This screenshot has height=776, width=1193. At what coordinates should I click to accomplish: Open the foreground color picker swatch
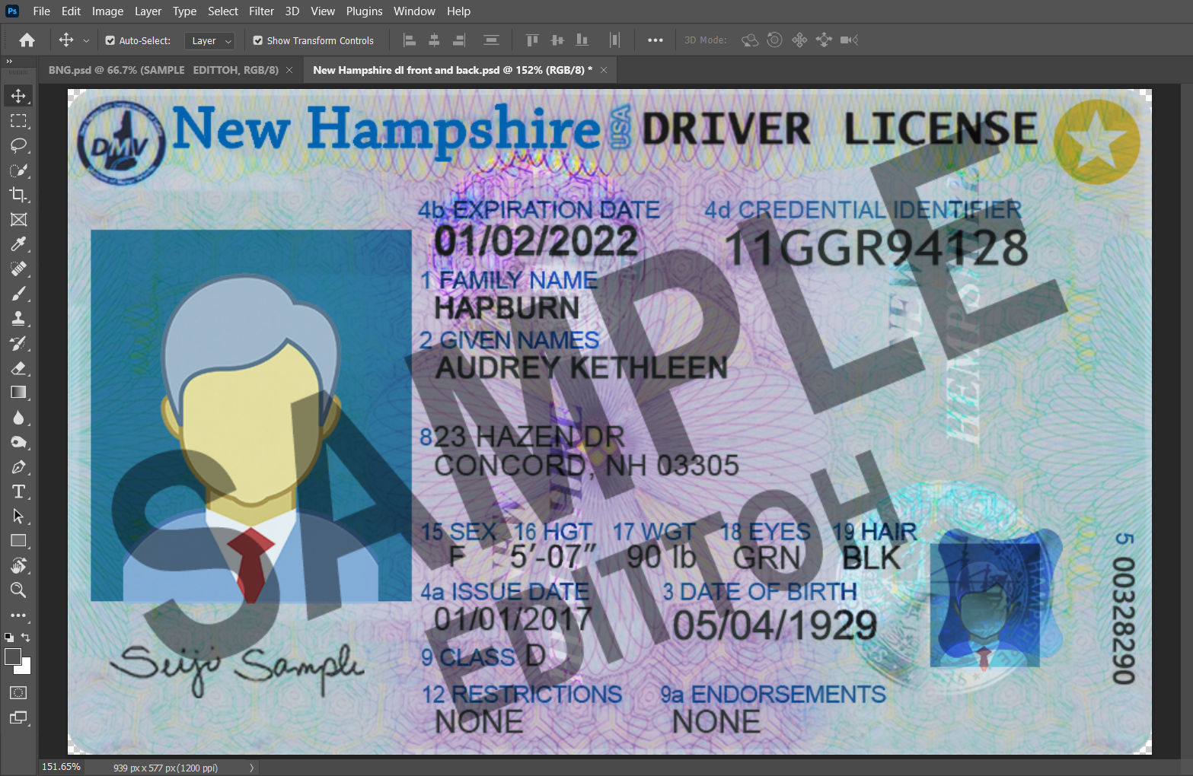pyautogui.click(x=11, y=656)
